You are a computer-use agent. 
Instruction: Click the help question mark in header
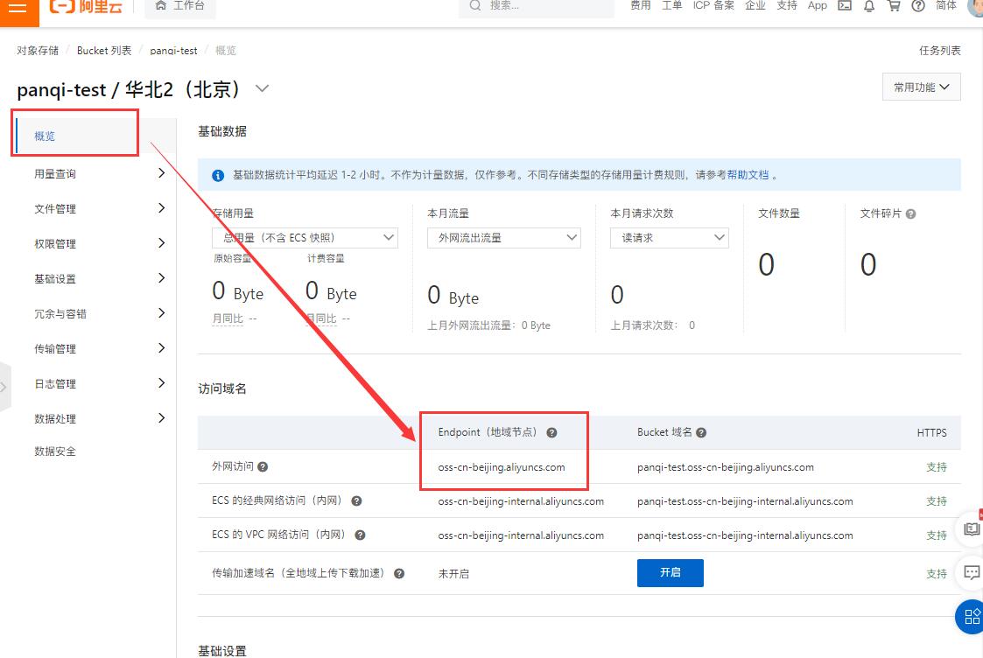pos(918,5)
